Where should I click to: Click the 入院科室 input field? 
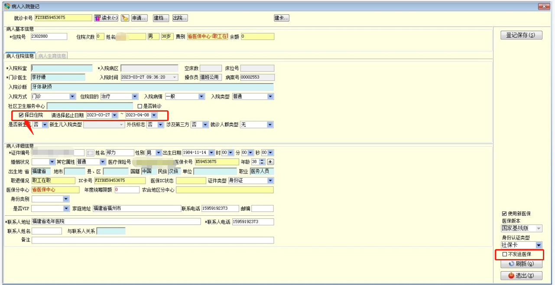[x=62, y=68]
